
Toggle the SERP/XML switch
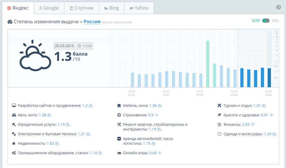tap(266, 21)
